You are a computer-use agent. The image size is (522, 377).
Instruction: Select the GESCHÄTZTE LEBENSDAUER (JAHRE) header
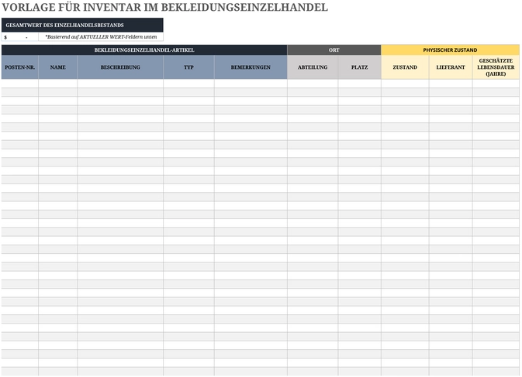496,67
